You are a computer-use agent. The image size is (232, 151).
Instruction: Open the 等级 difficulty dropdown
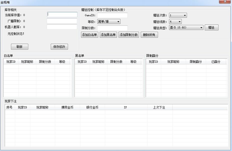click(x=109, y=22)
